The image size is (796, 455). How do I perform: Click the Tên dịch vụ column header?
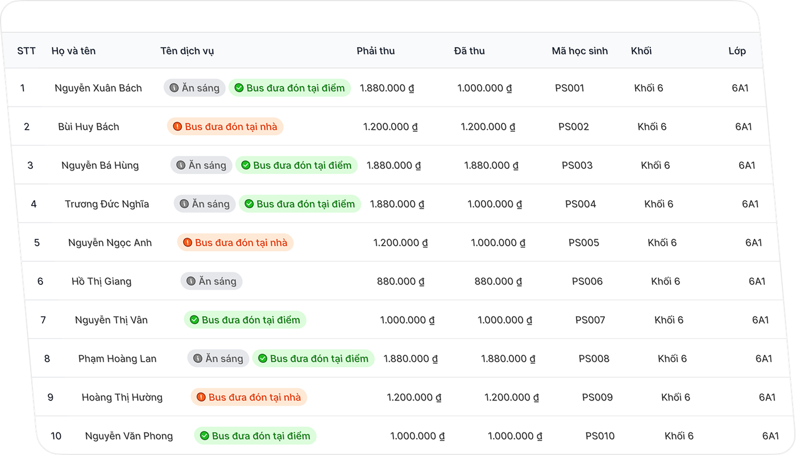(x=187, y=51)
